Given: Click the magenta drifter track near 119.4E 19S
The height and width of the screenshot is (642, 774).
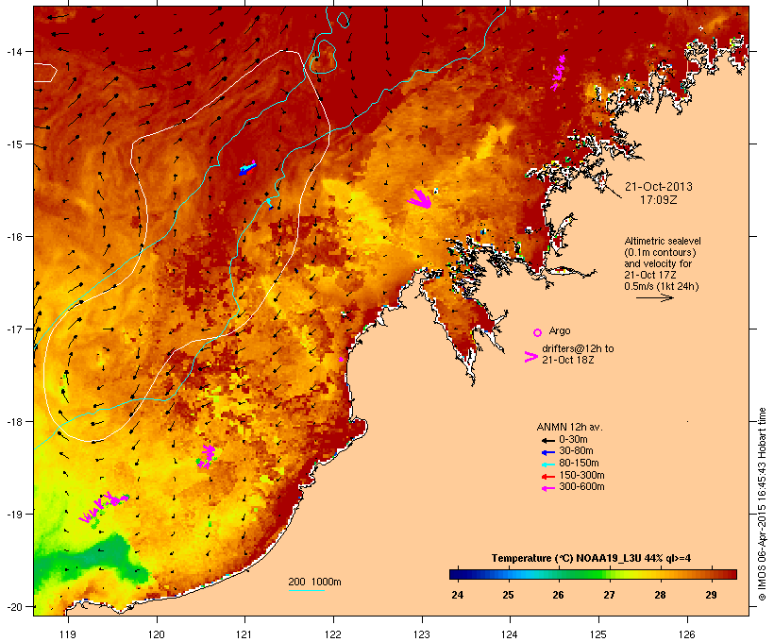Looking at the screenshot, I should [104, 507].
